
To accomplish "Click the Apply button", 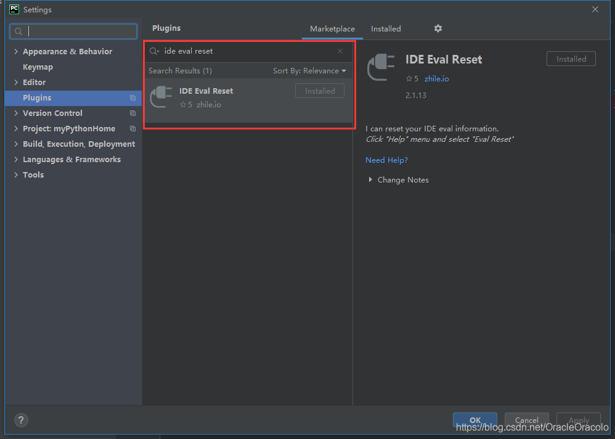I will click(579, 420).
